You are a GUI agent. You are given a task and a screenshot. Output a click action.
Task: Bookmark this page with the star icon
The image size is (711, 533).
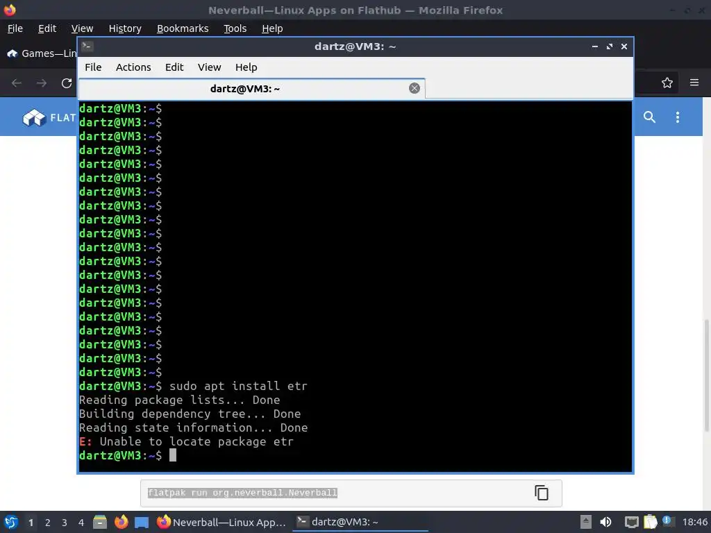click(667, 83)
